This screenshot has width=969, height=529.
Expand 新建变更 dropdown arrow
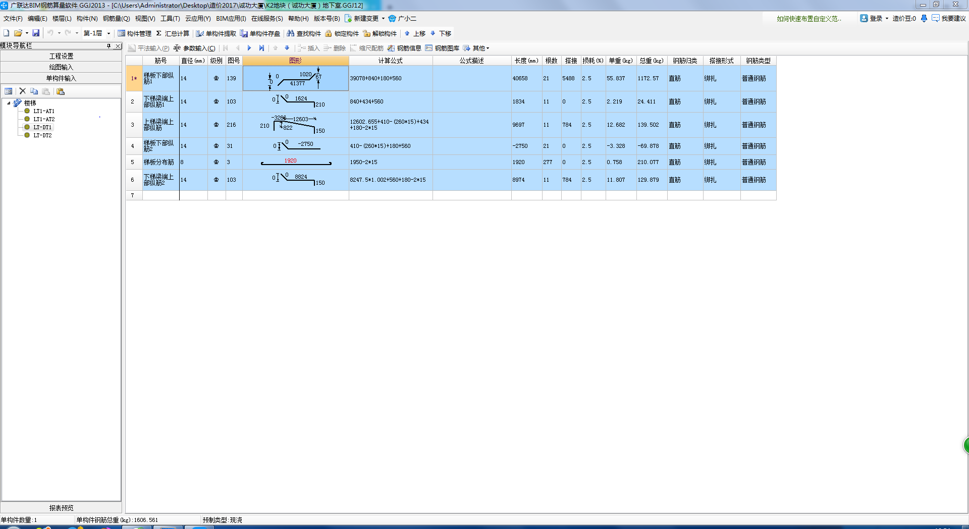tap(383, 19)
